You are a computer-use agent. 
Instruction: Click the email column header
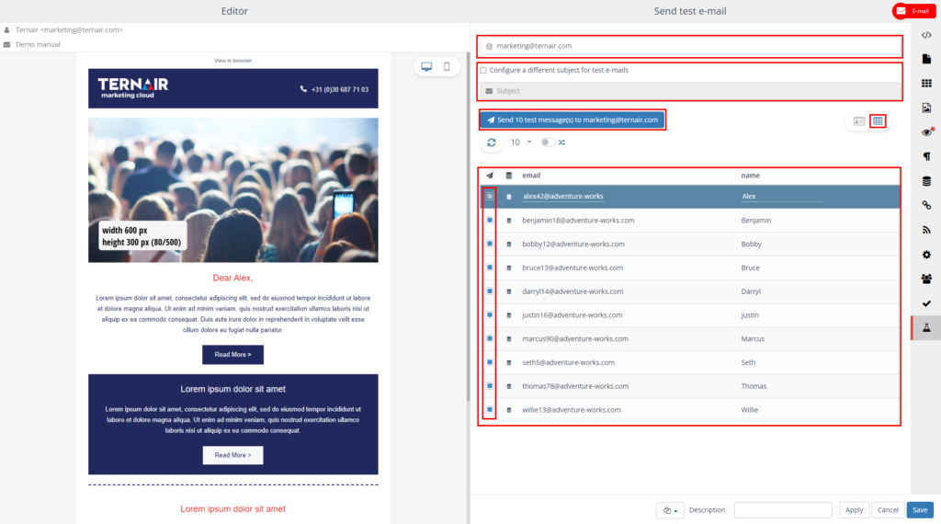click(x=531, y=176)
